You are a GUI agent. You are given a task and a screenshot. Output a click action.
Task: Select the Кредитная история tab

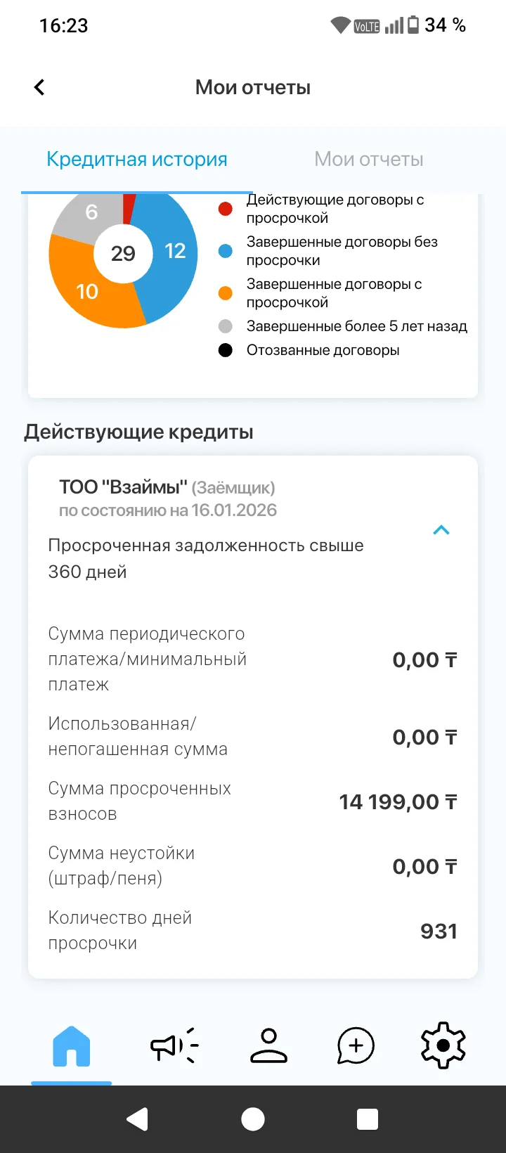137,160
